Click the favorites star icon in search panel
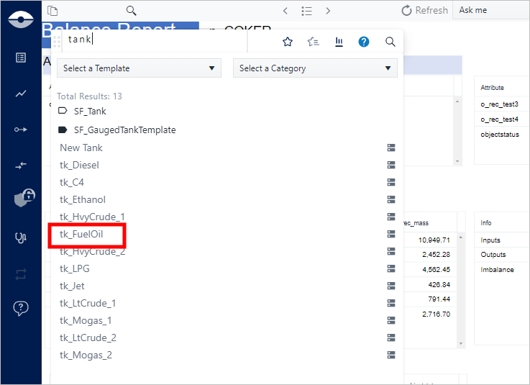This screenshot has height=385, width=530. pyautogui.click(x=288, y=42)
